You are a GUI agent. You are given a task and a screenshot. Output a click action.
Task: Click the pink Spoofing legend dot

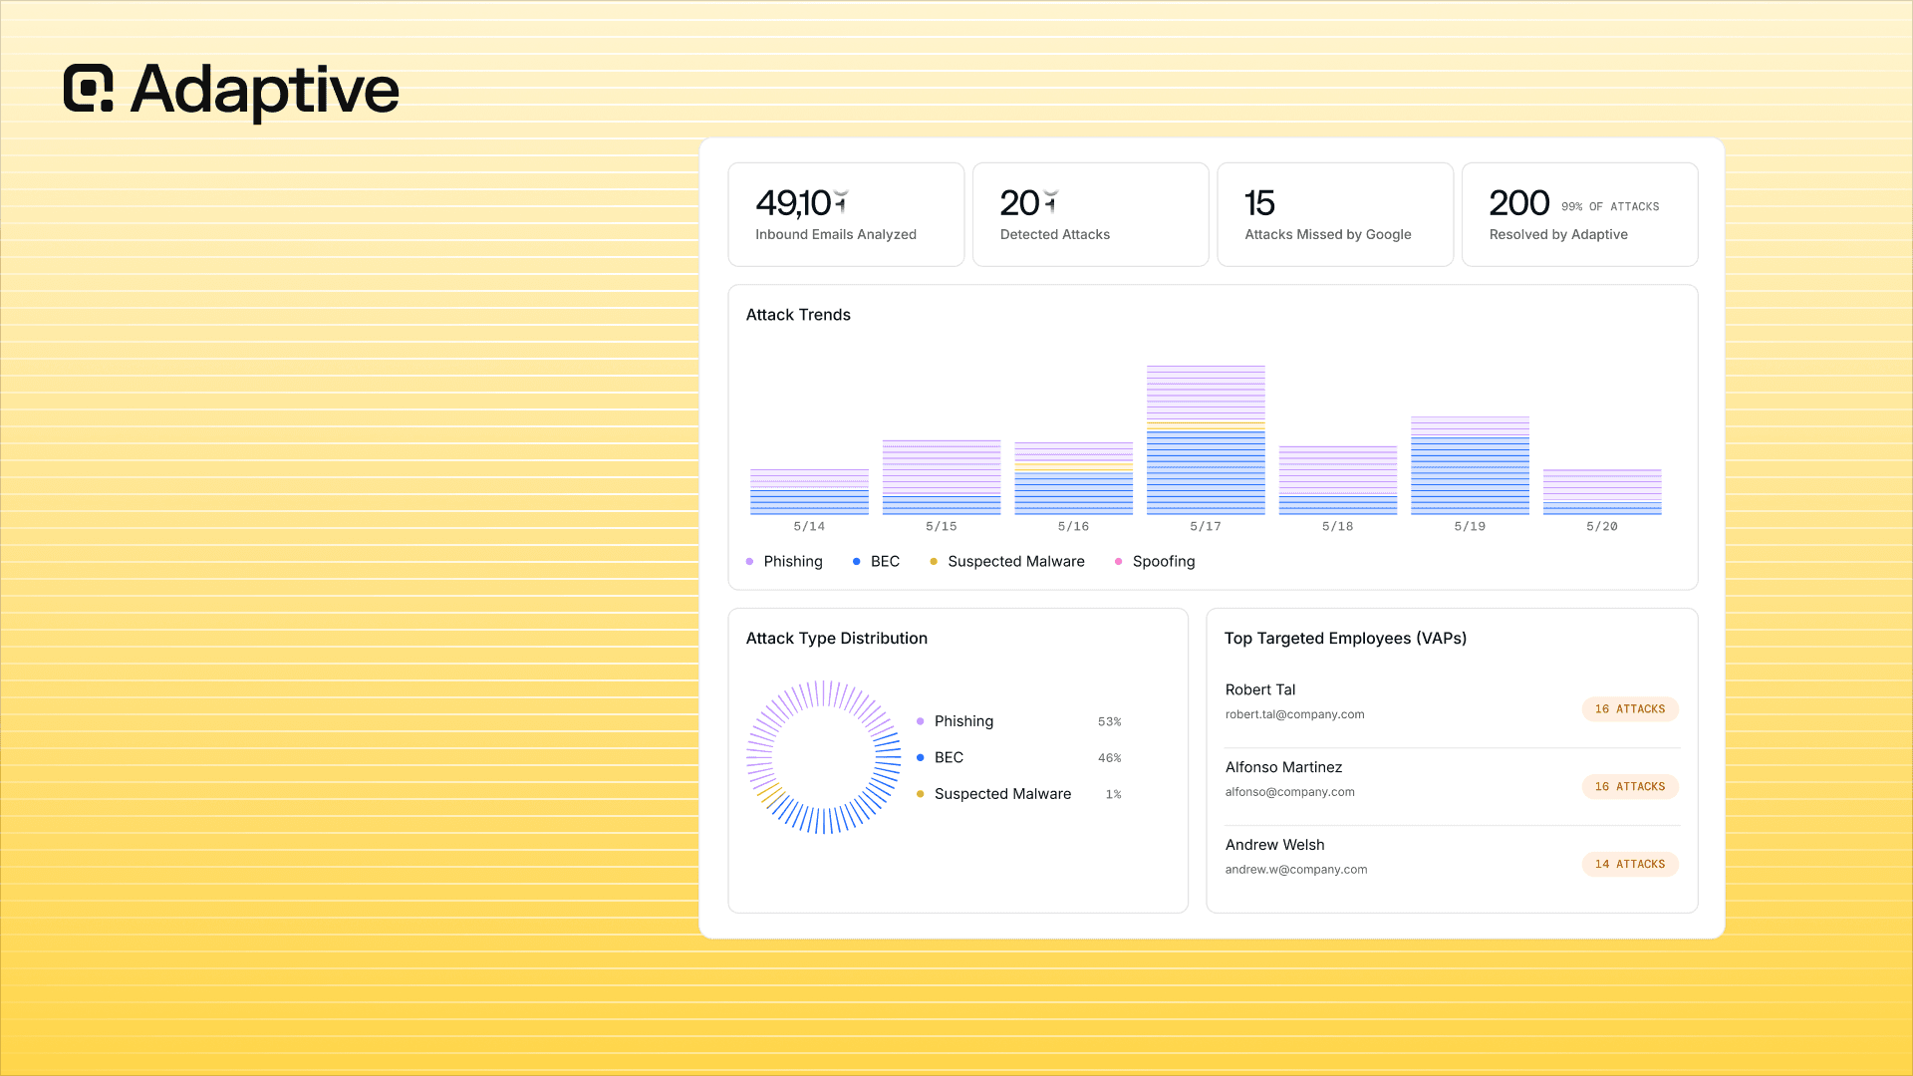tap(1118, 562)
